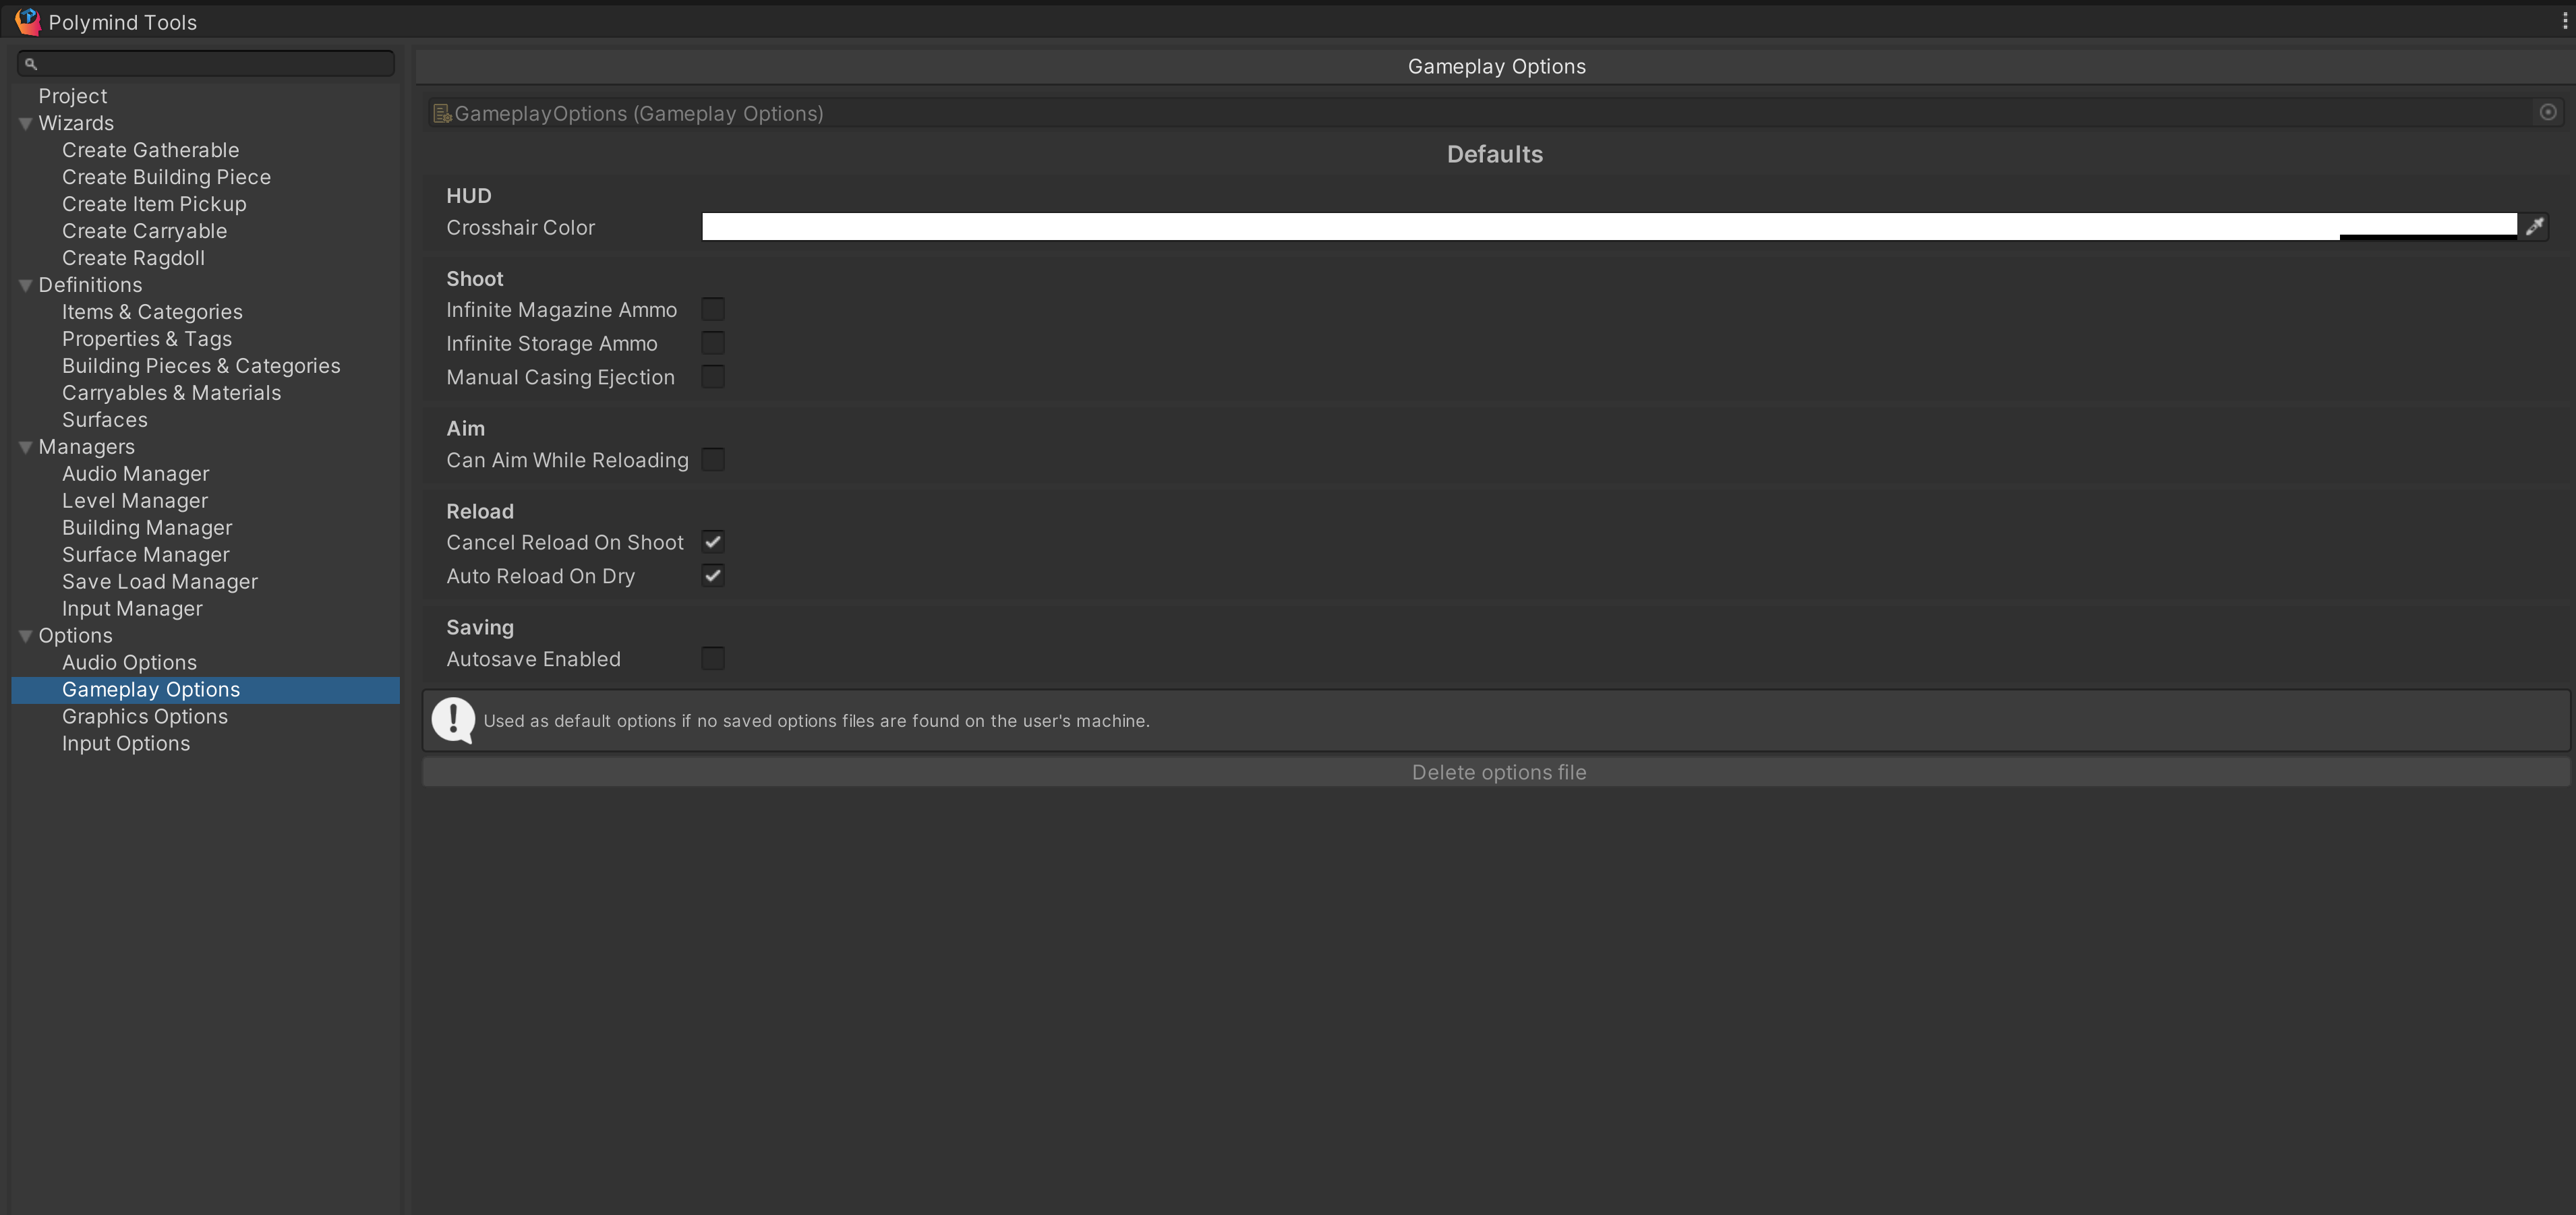2576x1215 pixels.
Task: Collapse the Managers tree group
Action: coord(26,448)
